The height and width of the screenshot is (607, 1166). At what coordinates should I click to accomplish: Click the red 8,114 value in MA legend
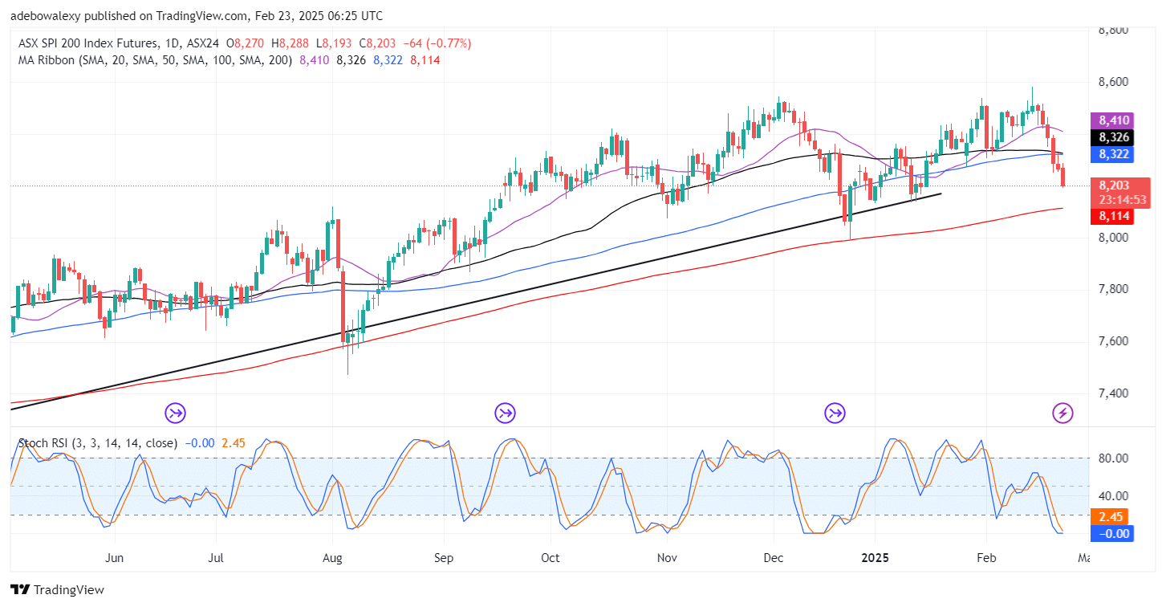point(425,60)
